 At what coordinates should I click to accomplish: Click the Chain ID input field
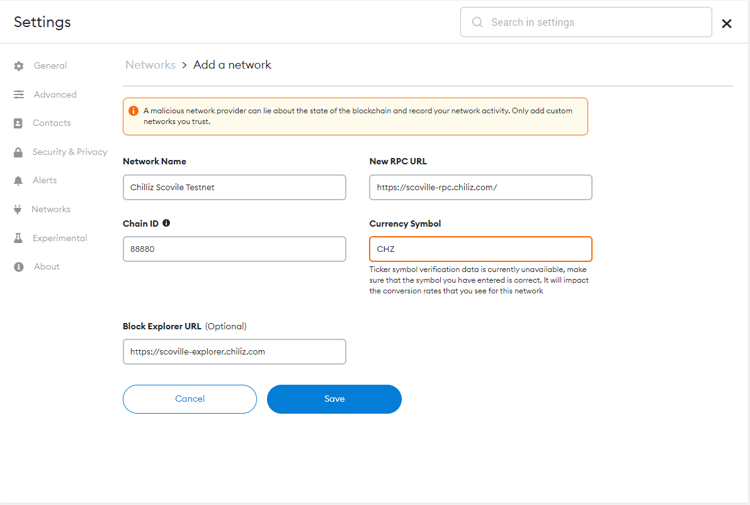tap(234, 249)
